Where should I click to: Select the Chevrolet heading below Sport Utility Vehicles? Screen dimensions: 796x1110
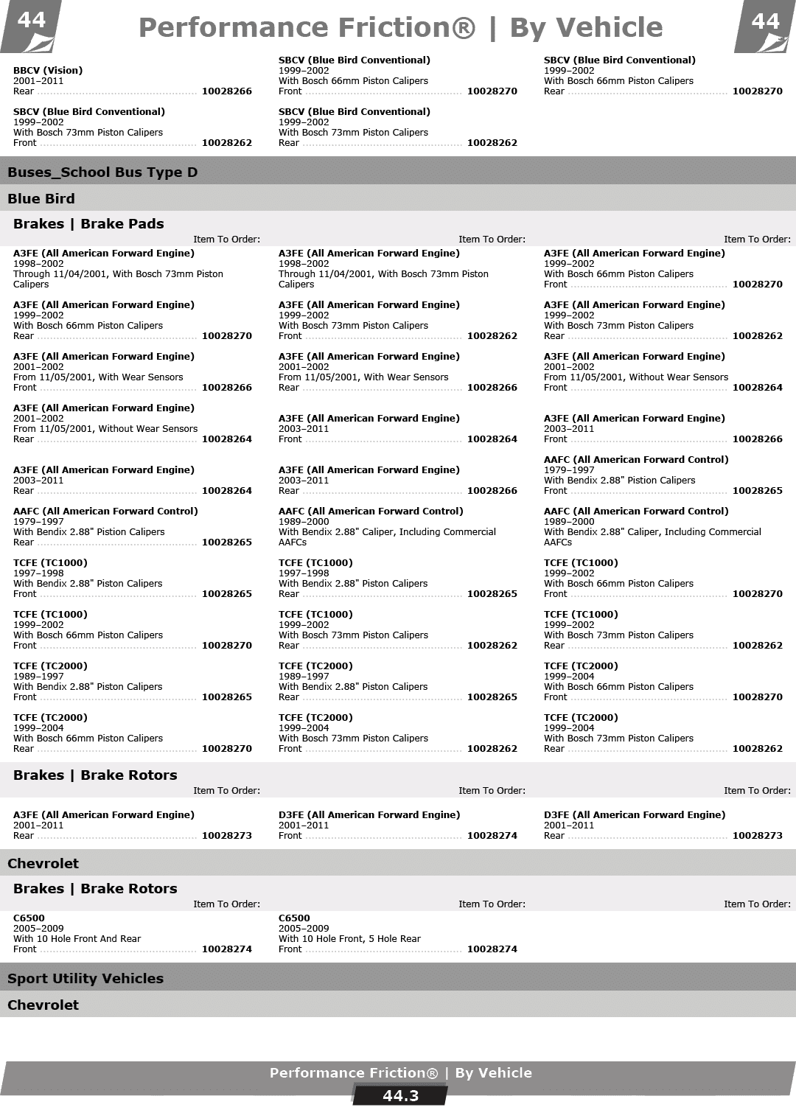tap(43, 1005)
